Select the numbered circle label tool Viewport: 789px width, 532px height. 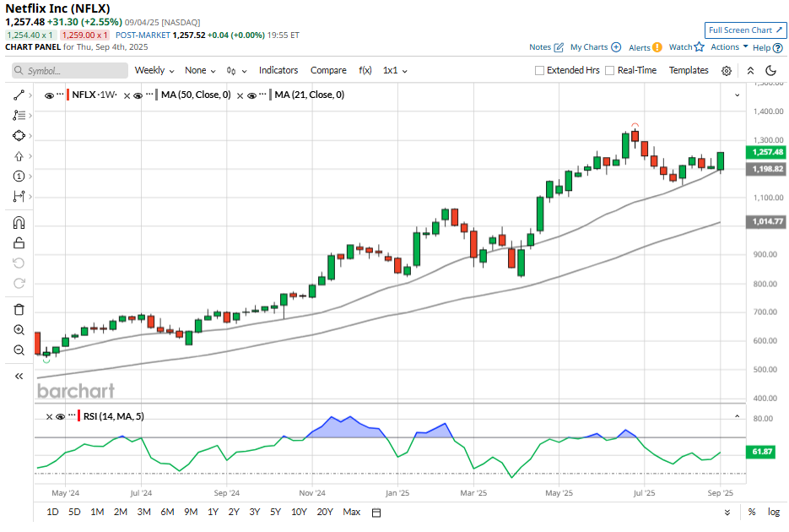coord(19,176)
